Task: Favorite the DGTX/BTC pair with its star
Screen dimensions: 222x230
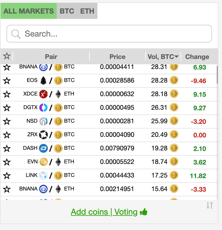Action: pyautogui.click(x=7, y=108)
